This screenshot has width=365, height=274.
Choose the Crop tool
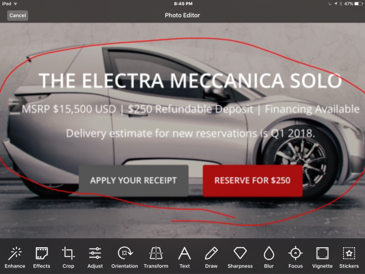coord(68,258)
